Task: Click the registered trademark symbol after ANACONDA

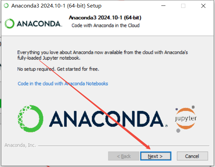Action: (166, 126)
